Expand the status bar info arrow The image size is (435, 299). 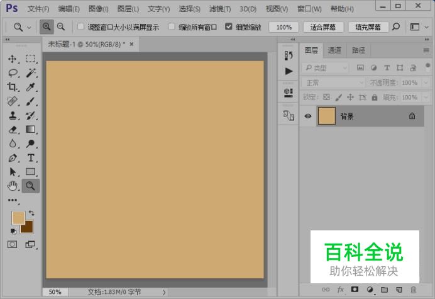(x=164, y=292)
